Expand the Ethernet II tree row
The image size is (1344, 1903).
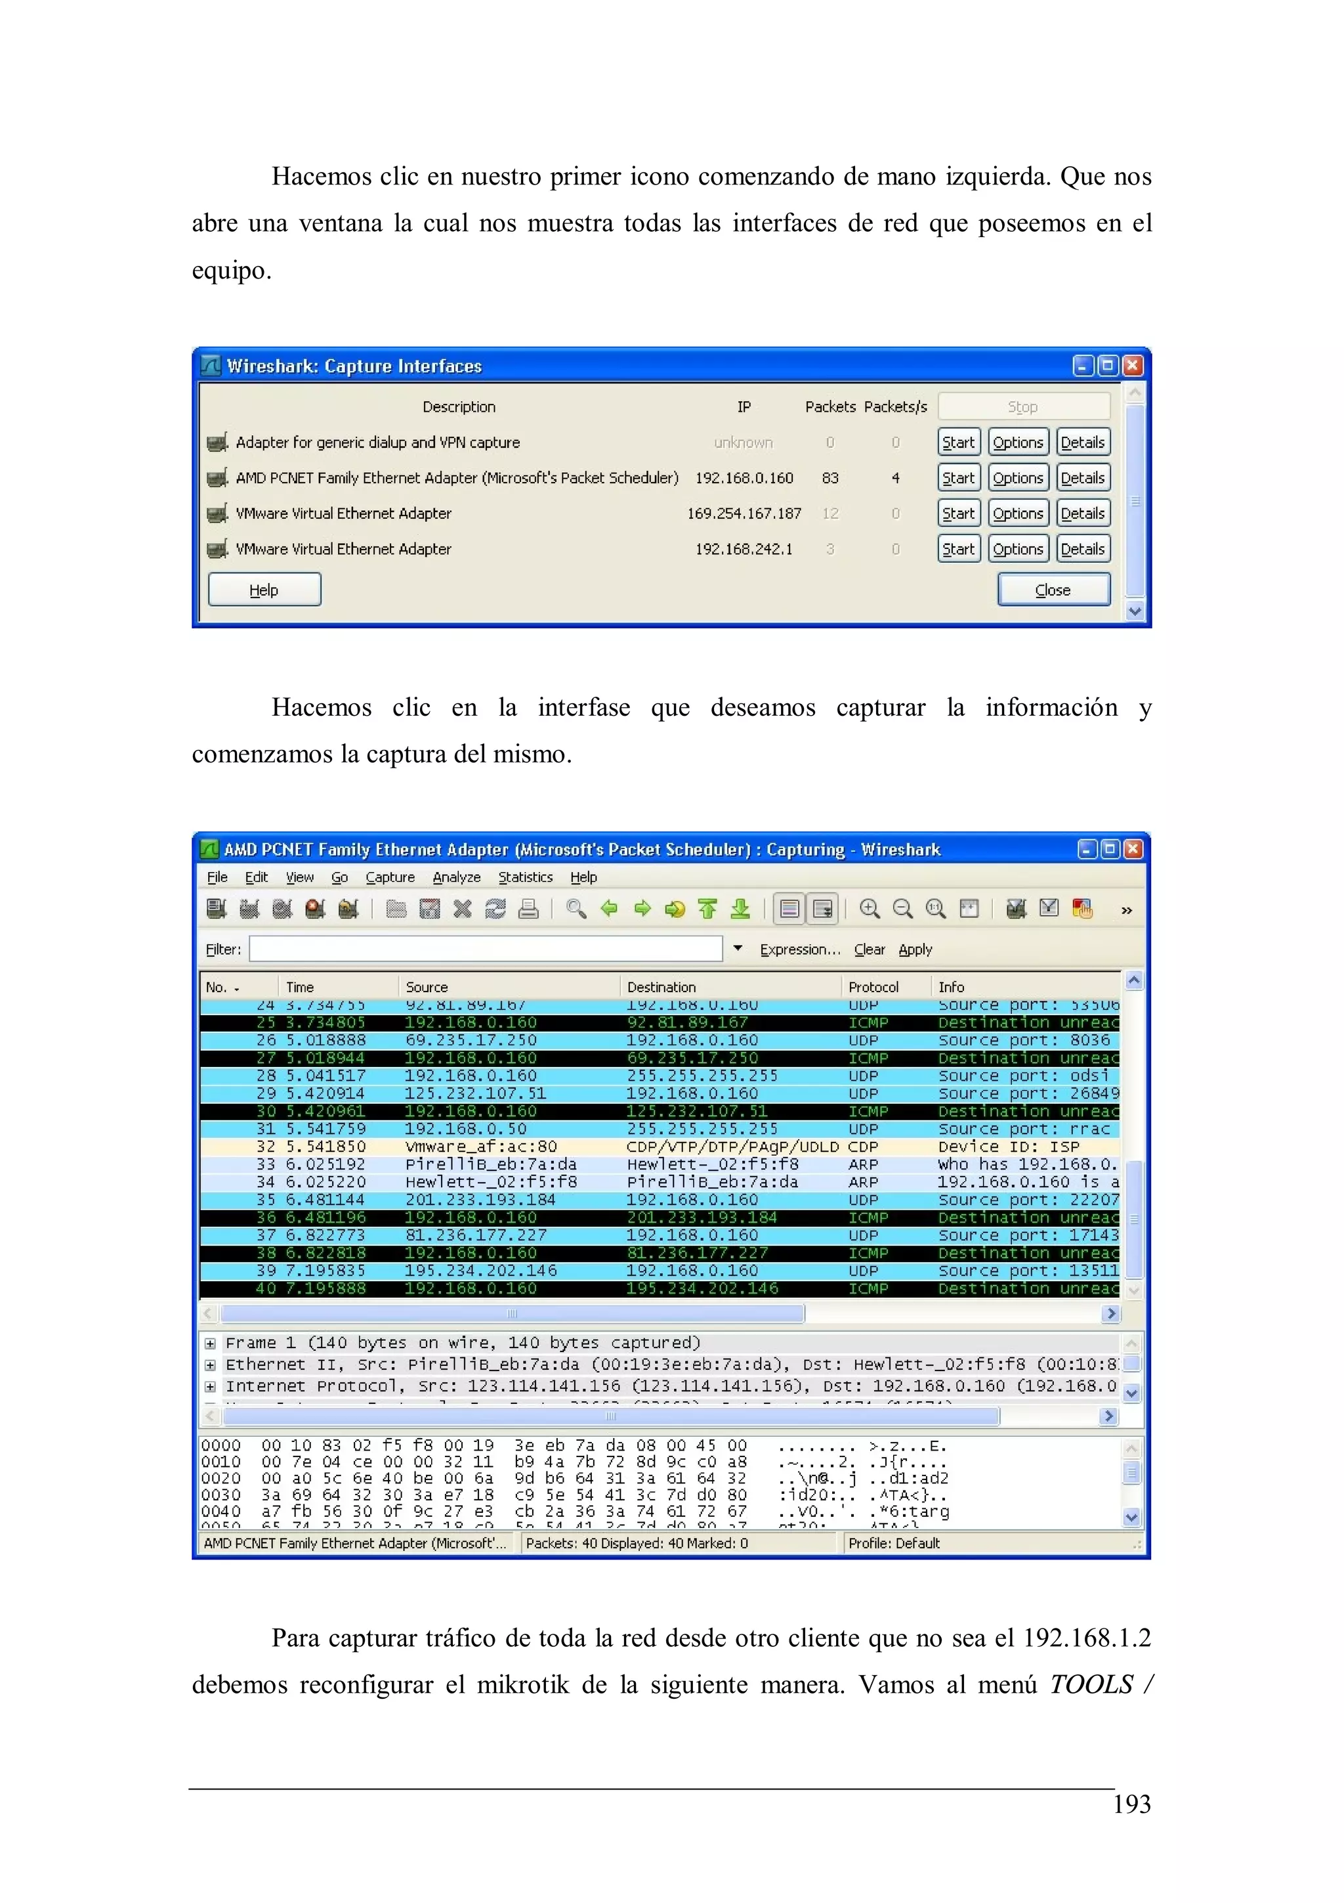click(211, 1365)
